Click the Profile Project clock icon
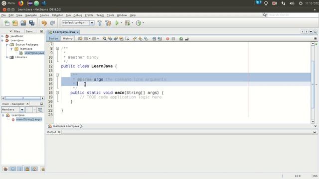This screenshot has width=319, height=179. click(x=139, y=23)
